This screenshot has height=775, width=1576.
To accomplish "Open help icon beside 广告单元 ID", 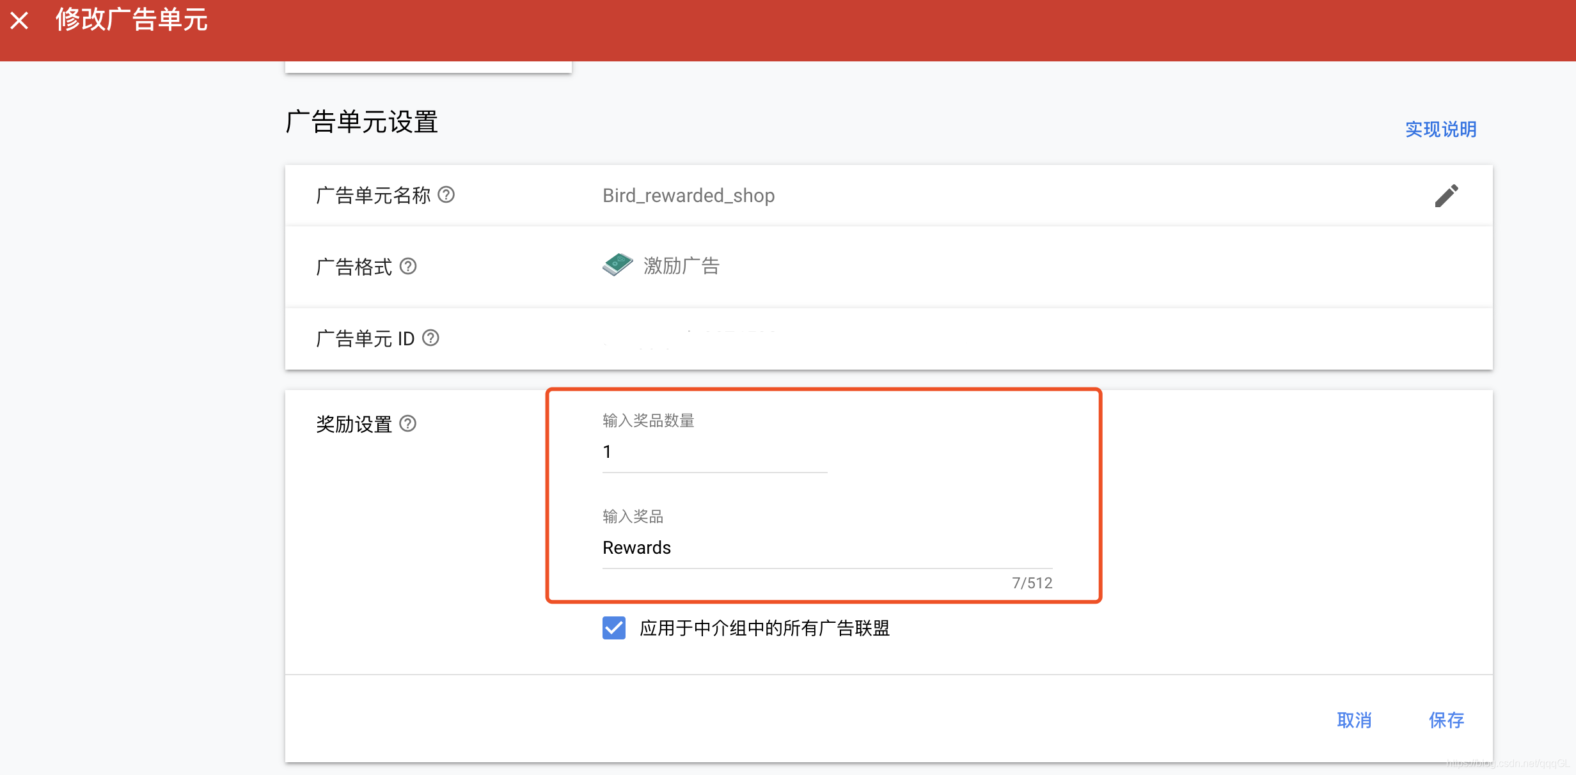I will 431,338.
